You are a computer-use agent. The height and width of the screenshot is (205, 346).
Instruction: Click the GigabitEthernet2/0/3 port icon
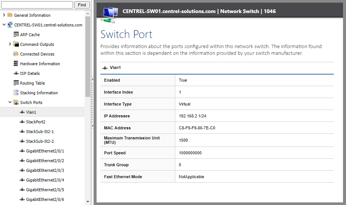pyautogui.click(x=22, y=170)
